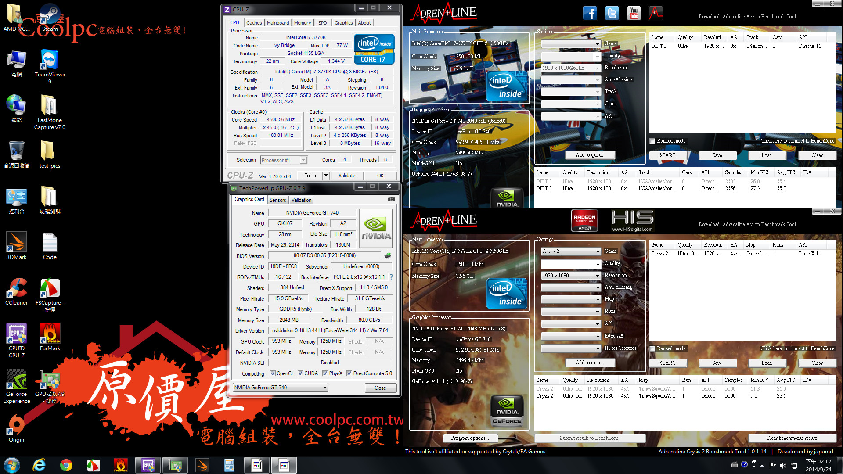Open CPUID CPU-Z desktop icon
This screenshot has width=843, height=474.
[17, 341]
